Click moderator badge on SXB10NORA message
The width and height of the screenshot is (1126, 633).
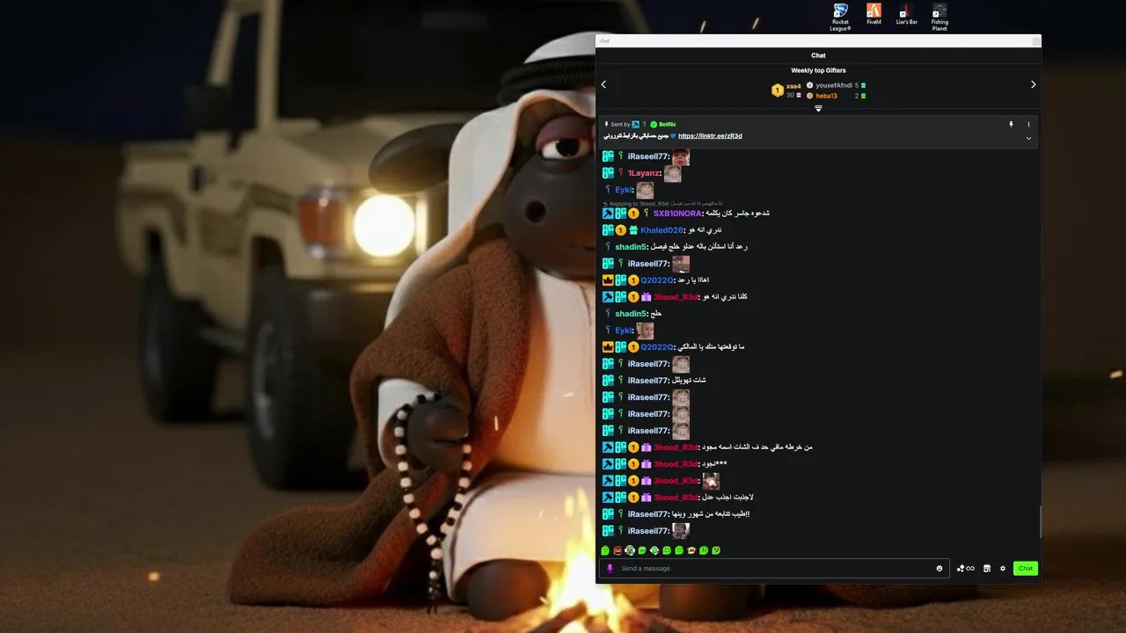pos(607,214)
